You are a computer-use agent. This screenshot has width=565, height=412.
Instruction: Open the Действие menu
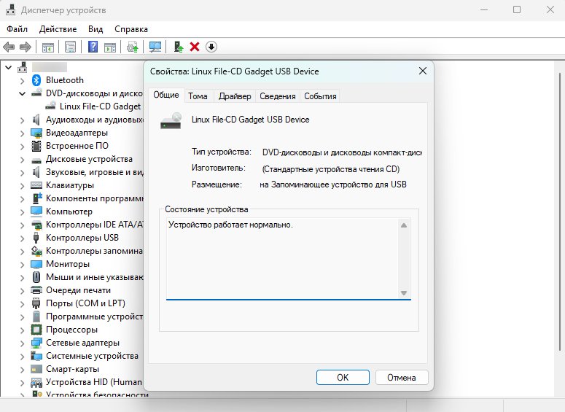(x=58, y=29)
